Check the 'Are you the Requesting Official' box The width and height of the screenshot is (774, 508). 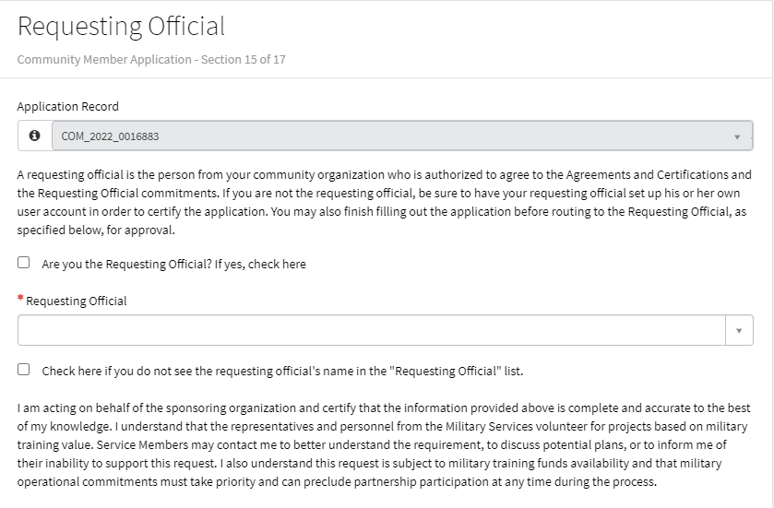[24, 263]
